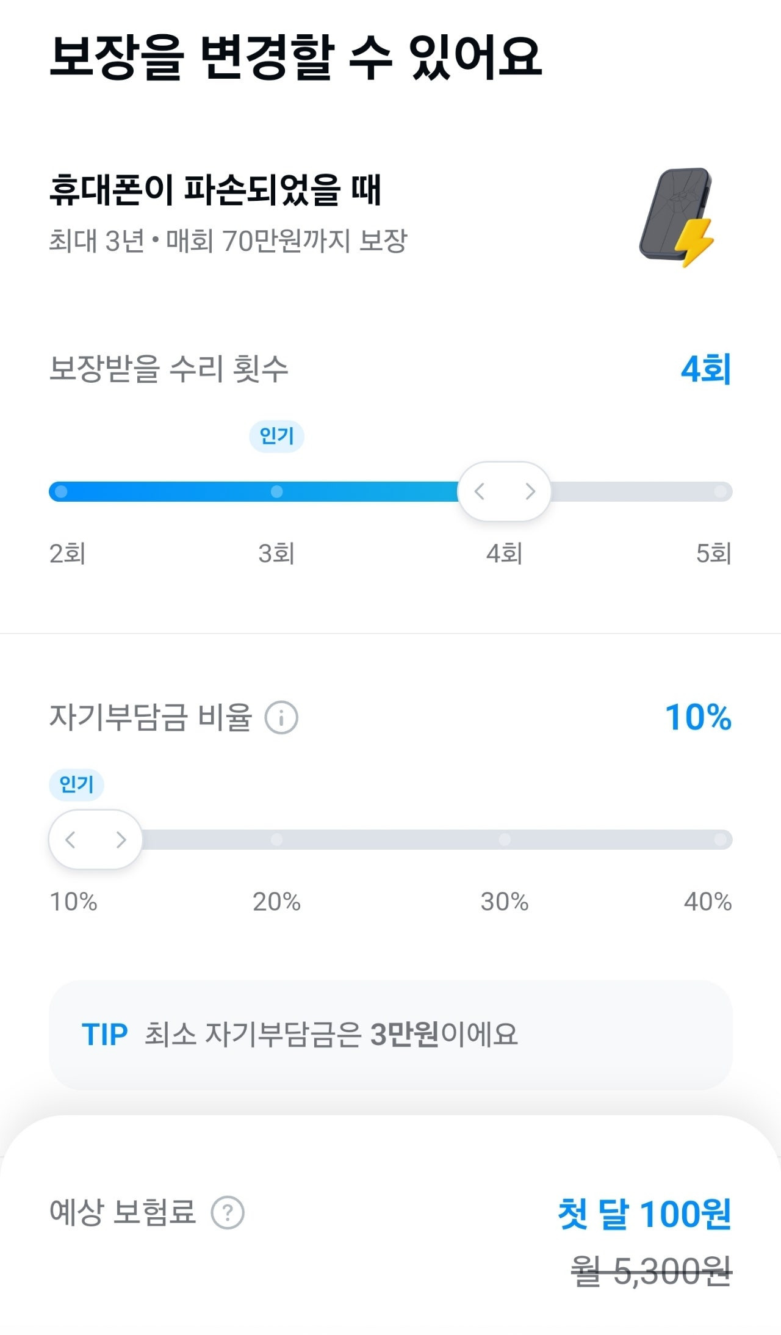
Task: Select the 2회 point on repair slider
Action: (x=61, y=491)
